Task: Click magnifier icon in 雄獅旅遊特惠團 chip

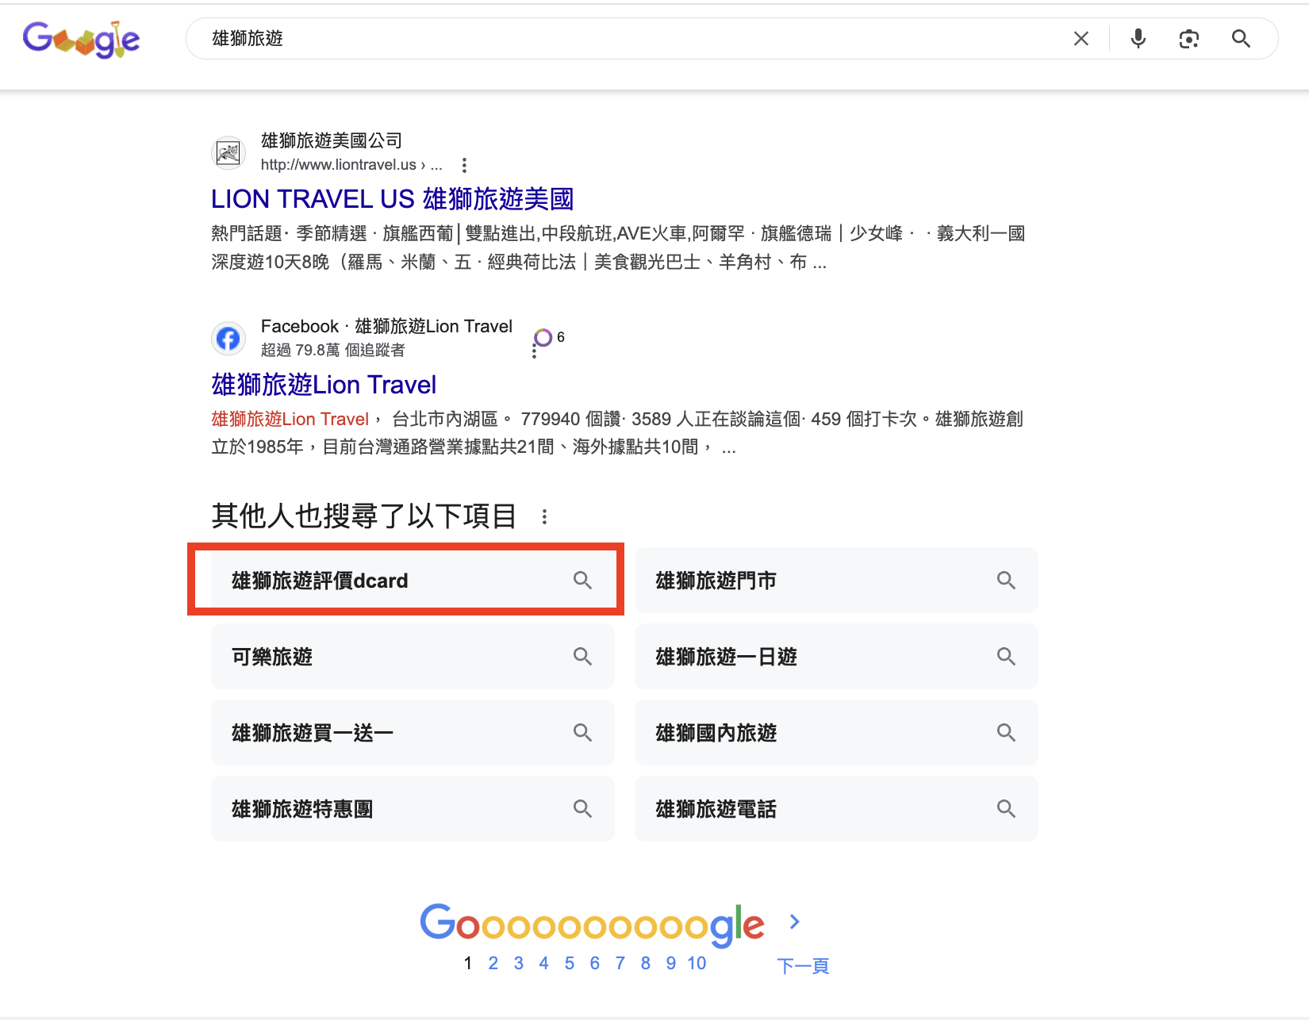Action: tap(582, 809)
